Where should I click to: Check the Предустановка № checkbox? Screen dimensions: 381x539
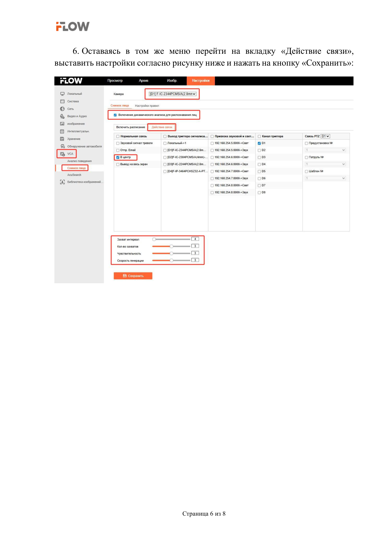[x=306, y=143]
